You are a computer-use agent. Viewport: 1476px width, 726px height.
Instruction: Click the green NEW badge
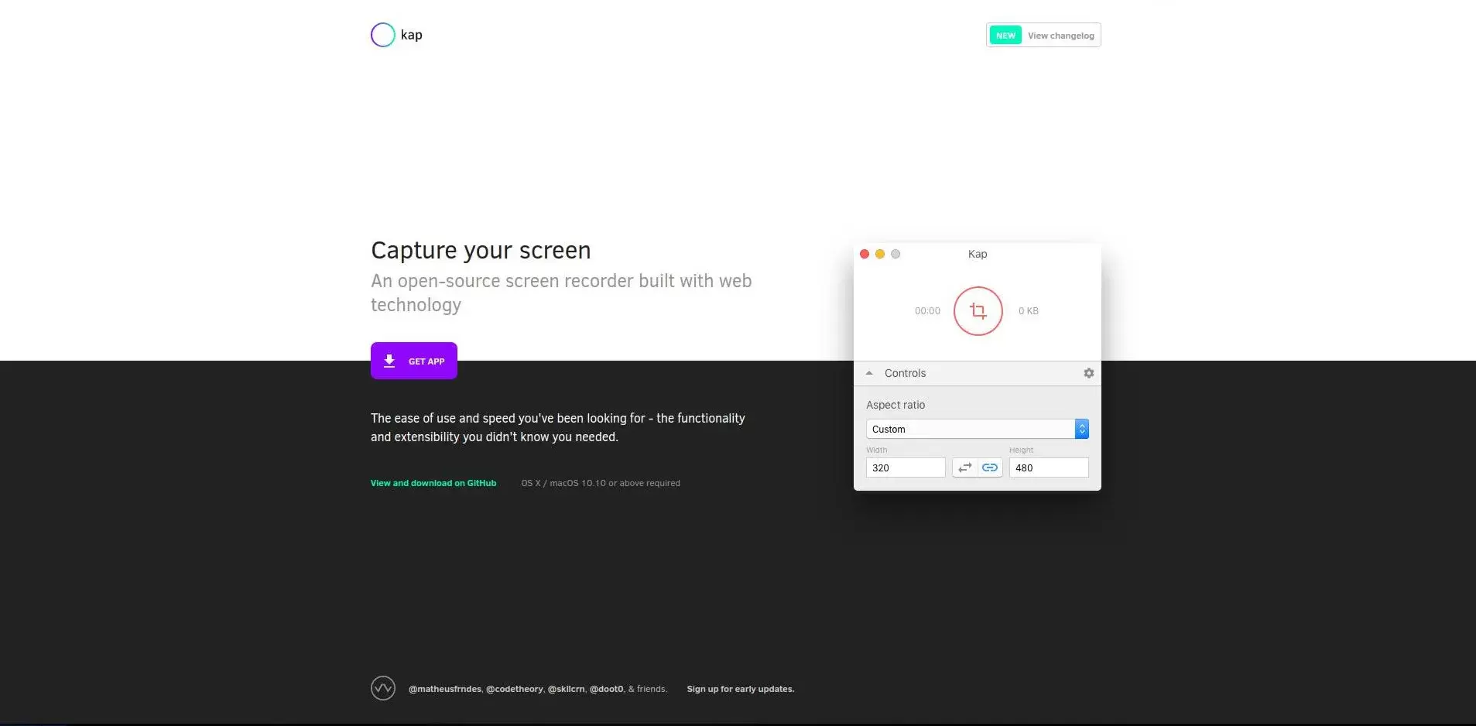point(1005,36)
